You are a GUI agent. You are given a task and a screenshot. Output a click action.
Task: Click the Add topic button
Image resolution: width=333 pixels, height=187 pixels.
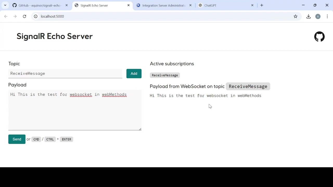(x=134, y=74)
